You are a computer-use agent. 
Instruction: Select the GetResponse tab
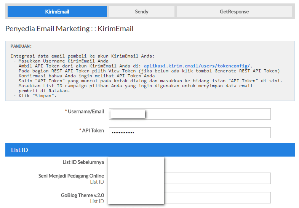234,11
